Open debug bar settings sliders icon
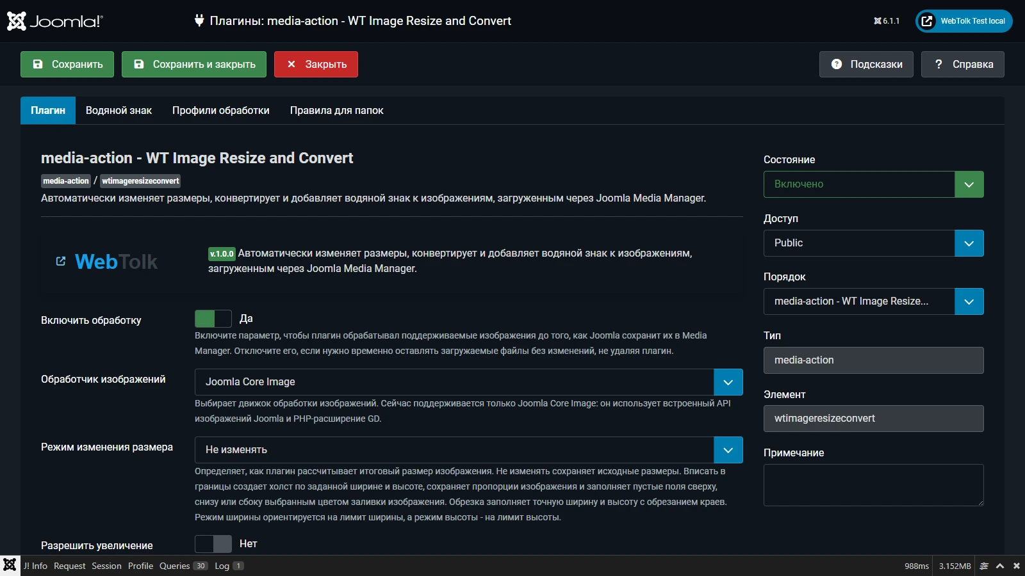The width and height of the screenshot is (1025, 576). point(984,566)
